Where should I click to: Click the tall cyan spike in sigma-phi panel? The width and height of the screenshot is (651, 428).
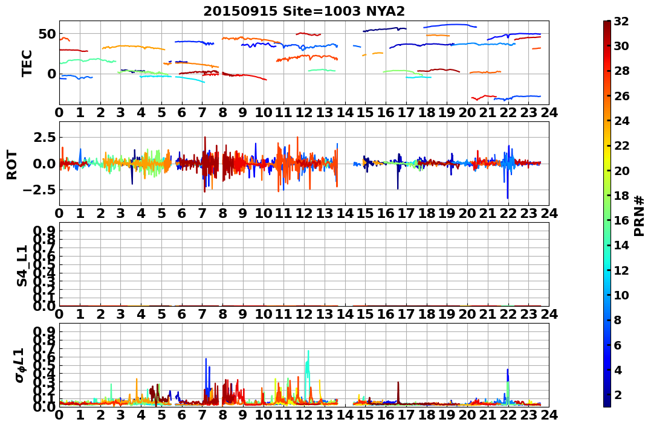coord(308,375)
